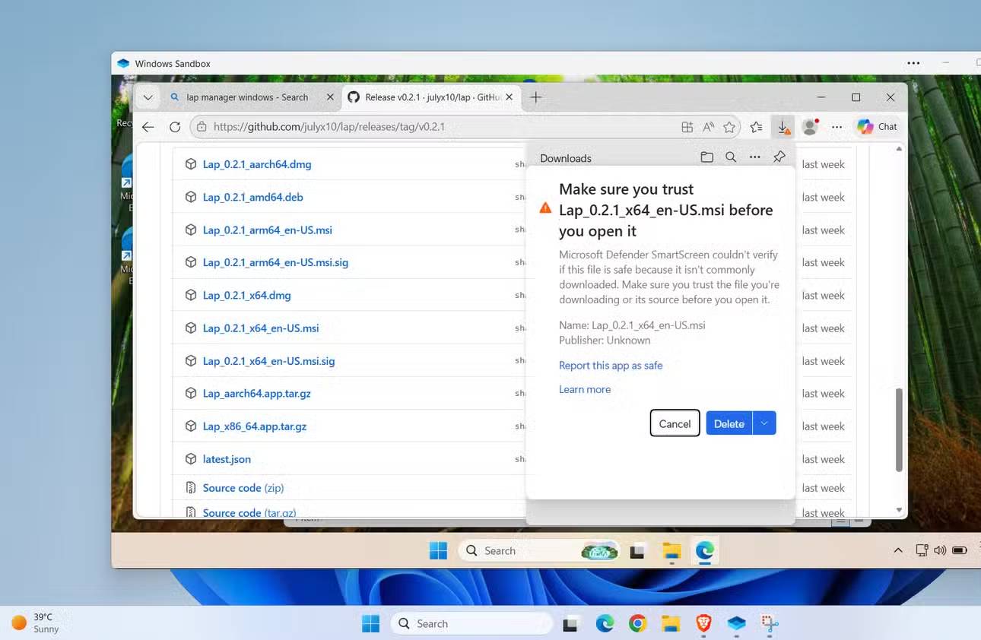Open a new tab in Edge
Image resolution: width=981 pixels, height=640 pixels.
coord(536,97)
